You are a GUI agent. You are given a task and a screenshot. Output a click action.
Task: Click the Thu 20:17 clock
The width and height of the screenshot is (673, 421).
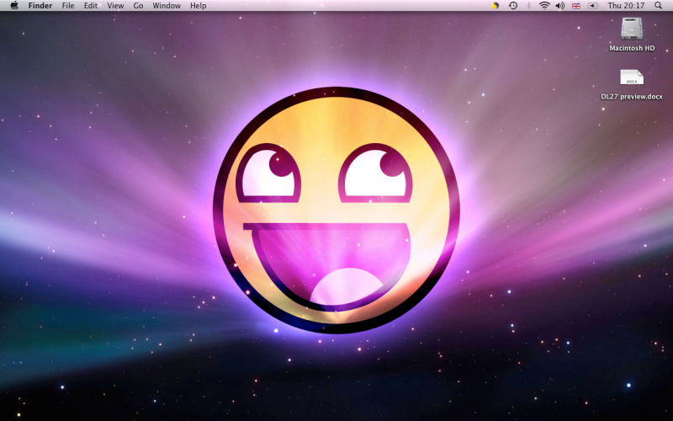click(x=626, y=6)
